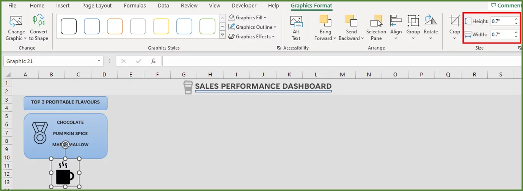Click Convert to Shape icon

(38, 20)
